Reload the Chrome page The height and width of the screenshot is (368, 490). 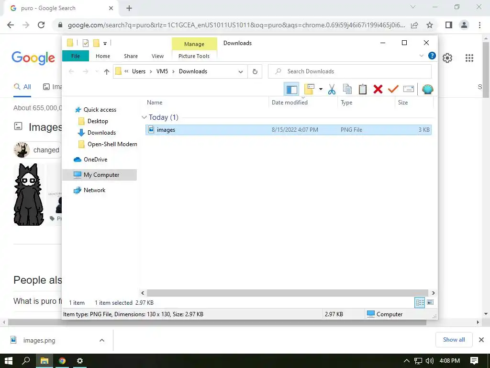(x=41, y=25)
